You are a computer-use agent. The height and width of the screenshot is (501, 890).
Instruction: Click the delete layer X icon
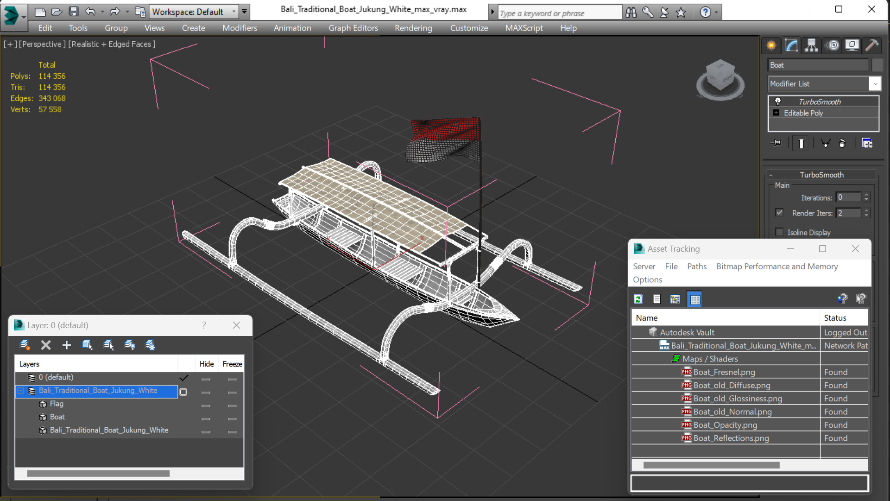(x=45, y=345)
